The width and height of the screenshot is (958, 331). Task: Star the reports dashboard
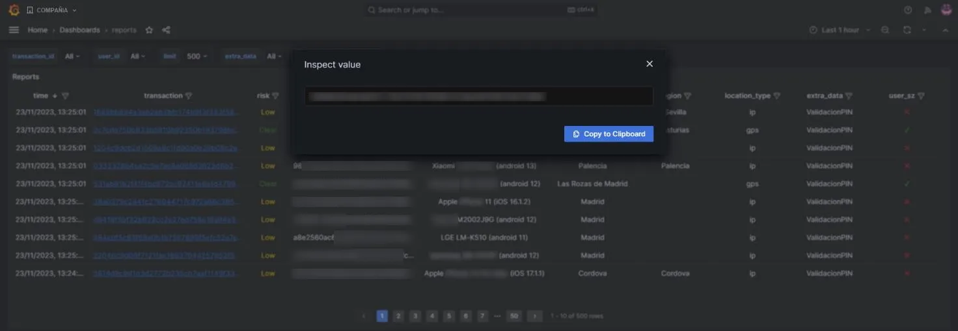pyautogui.click(x=149, y=30)
